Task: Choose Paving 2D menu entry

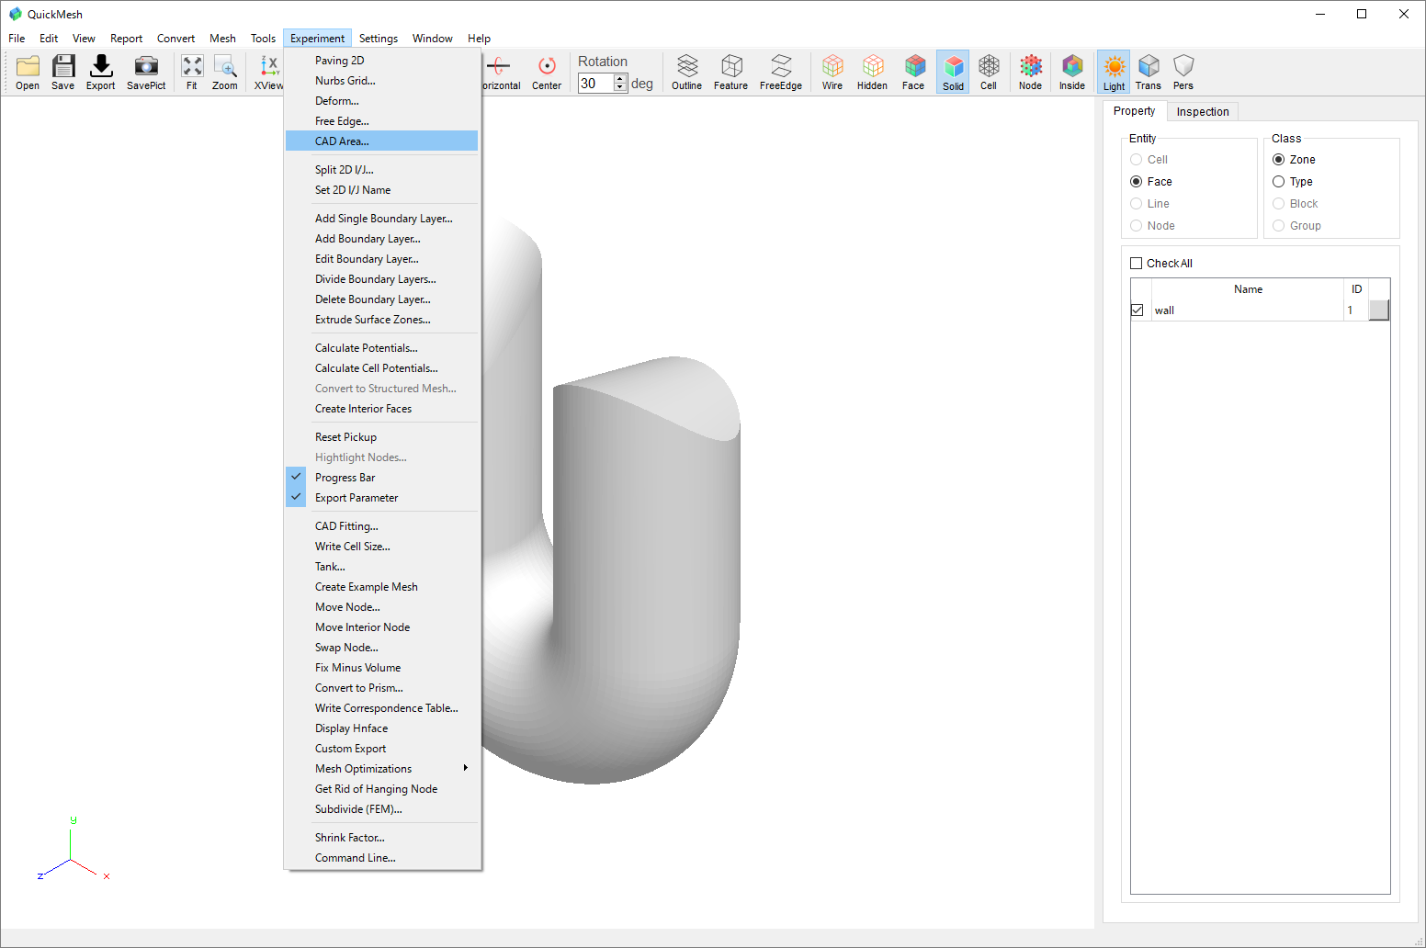Action: click(x=381, y=61)
